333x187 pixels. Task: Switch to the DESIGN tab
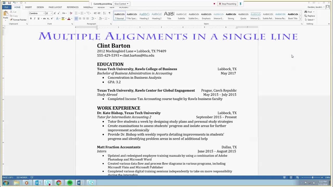[x=40, y=7]
